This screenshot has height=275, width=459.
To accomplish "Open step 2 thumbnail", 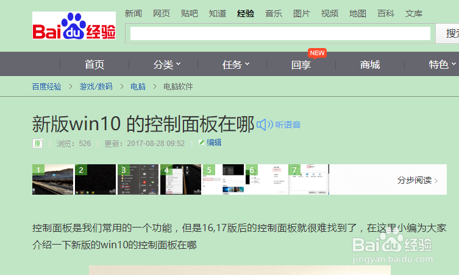I will (96, 179).
